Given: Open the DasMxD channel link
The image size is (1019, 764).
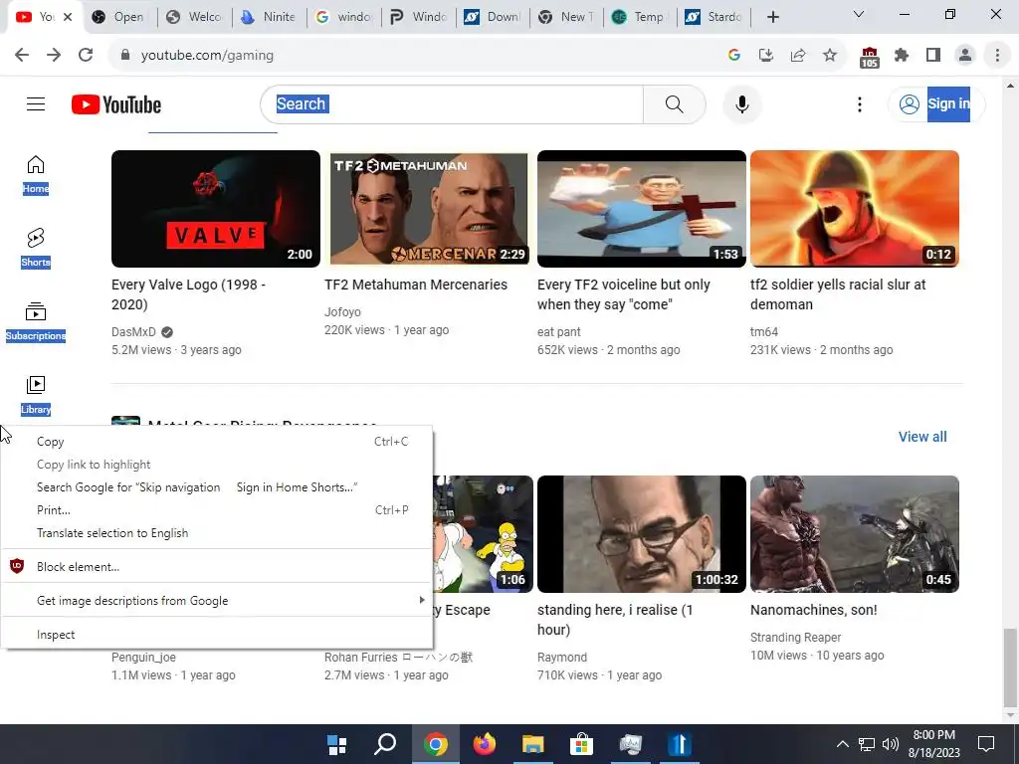Looking at the screenshot, I should (134, 332).
